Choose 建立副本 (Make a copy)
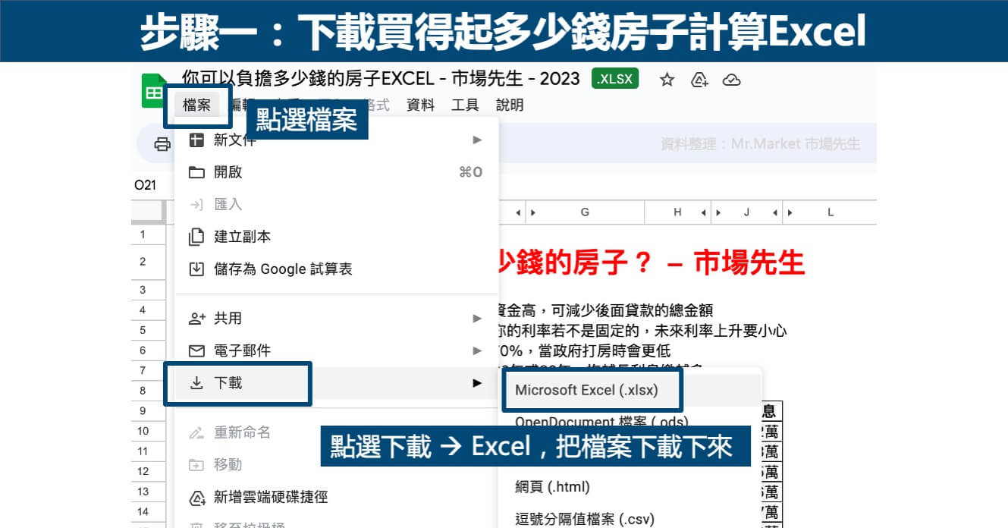The height and width of the screenshot is (528, 1008). click(337, 237)
